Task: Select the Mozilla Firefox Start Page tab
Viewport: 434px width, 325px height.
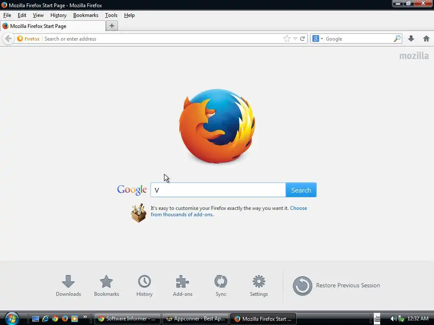Action: click(x=53, y=26)
